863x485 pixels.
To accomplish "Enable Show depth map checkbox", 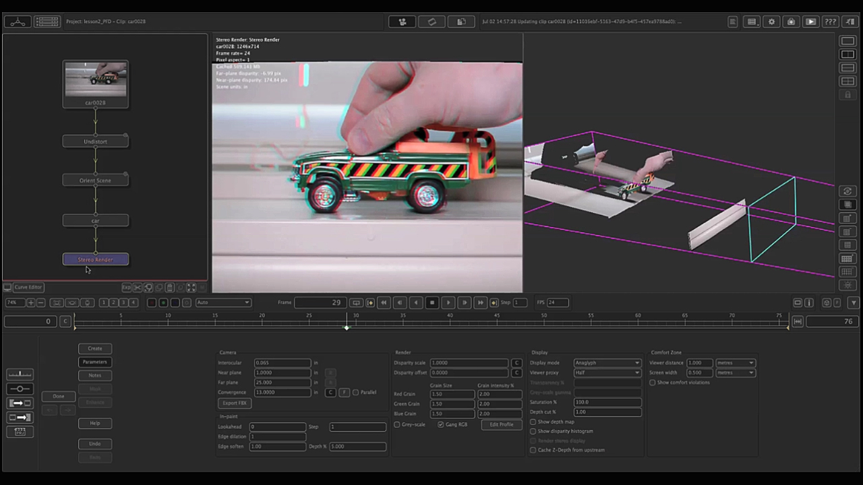I will click(533, 422).
